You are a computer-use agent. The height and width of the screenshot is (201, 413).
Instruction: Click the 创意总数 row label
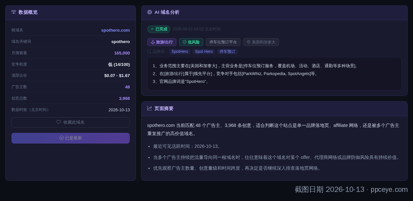pyautogui.click(x=19, y=98)
